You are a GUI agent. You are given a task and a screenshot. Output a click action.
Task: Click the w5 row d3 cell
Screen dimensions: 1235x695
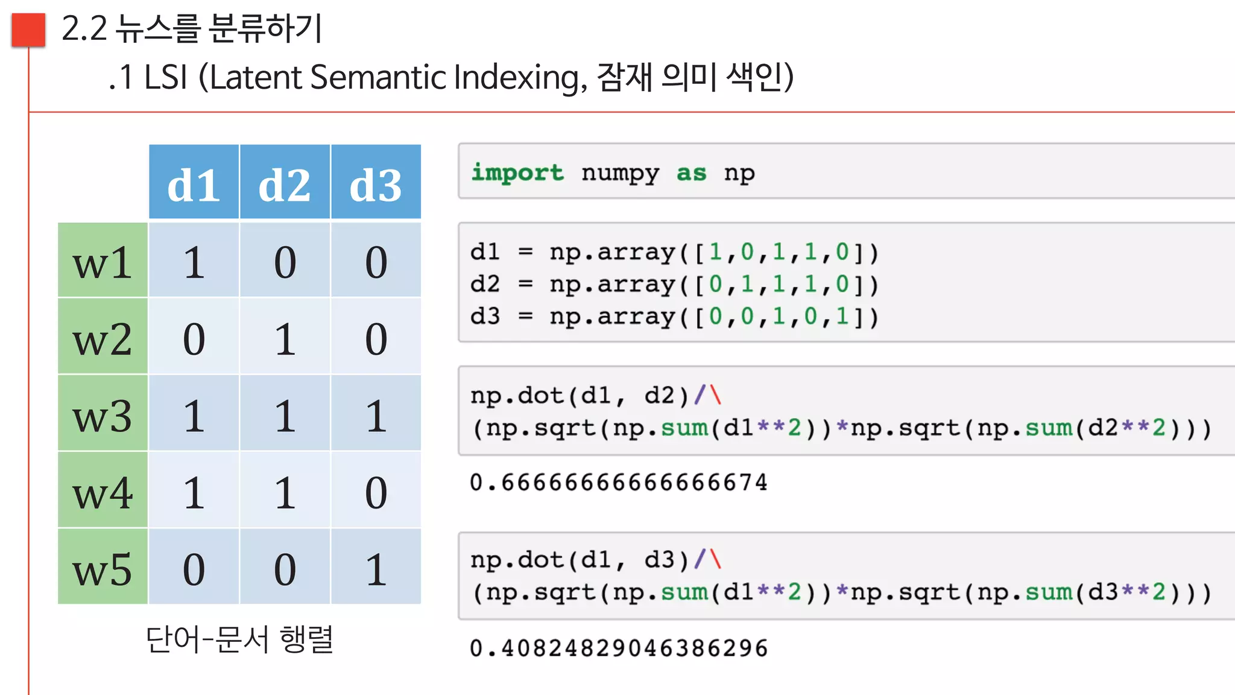376,566
